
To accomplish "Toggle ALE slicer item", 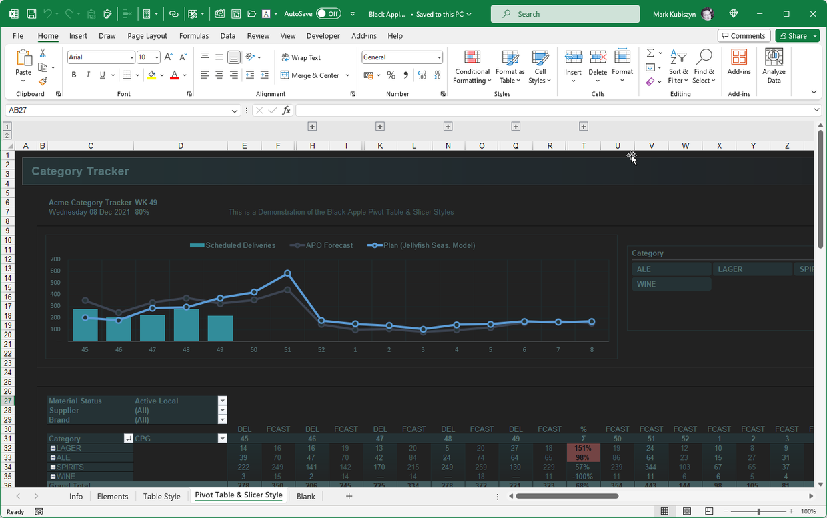I will click(672, 269).
